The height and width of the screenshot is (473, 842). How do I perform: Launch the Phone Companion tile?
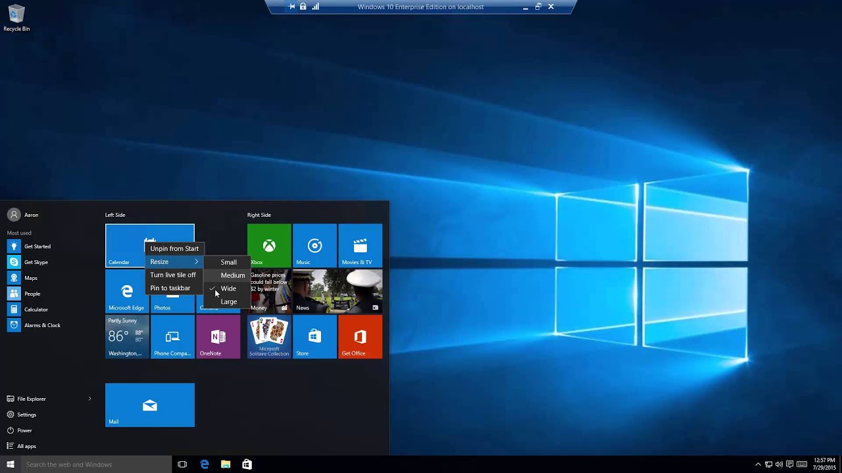172,336
